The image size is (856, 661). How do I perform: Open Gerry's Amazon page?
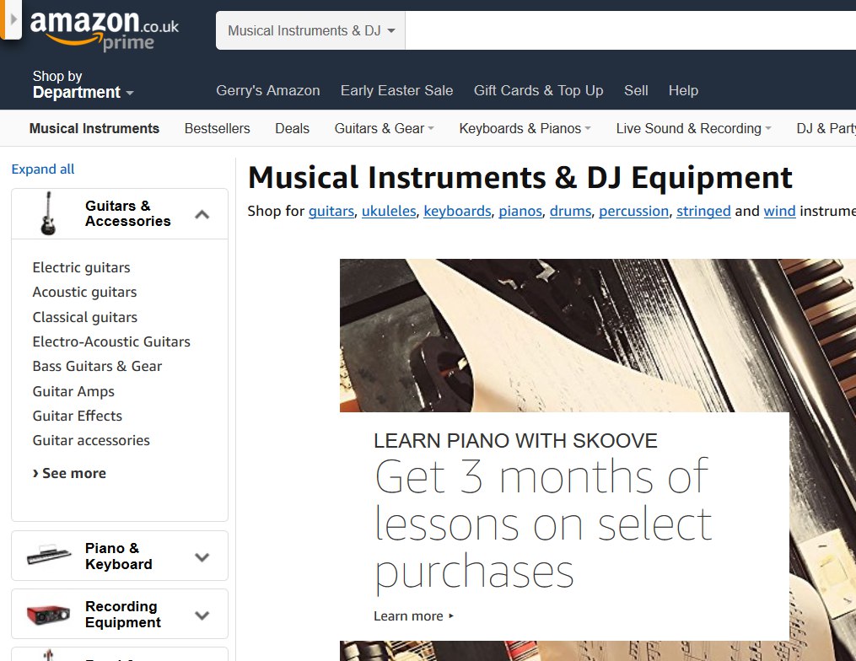click(268, 90)
